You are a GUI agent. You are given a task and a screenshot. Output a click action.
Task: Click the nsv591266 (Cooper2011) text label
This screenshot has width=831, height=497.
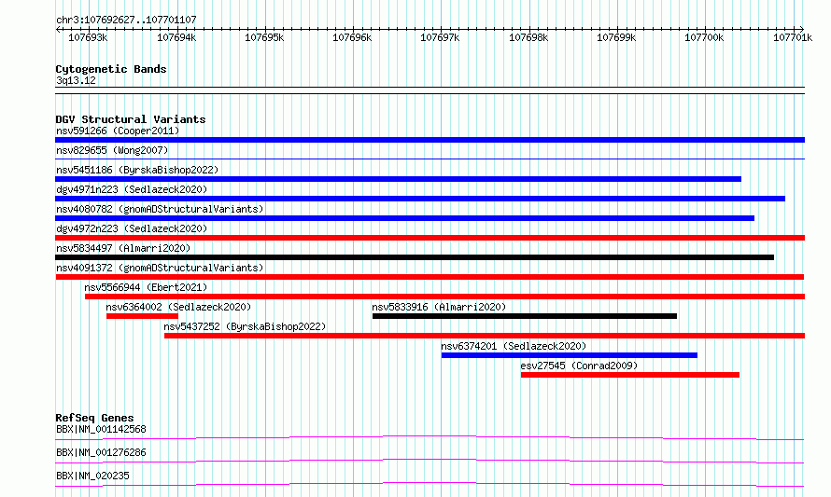(118, 131)
